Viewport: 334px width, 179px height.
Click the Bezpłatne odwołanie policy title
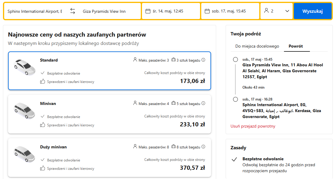pyautogui.click(x=263, y=159)
